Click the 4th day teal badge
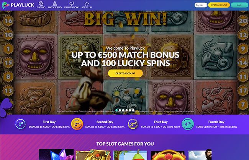 point(188,124)
